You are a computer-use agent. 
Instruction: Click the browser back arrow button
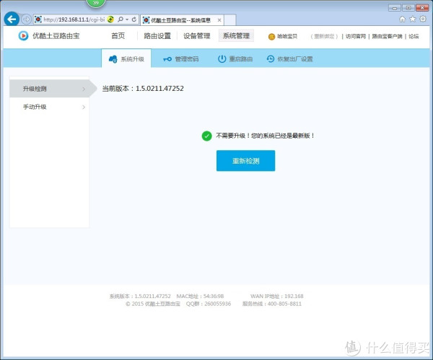pos(12,19)
